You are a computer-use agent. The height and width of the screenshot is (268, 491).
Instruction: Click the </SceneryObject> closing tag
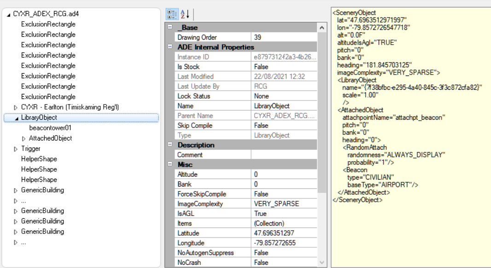tap(357, 200)
